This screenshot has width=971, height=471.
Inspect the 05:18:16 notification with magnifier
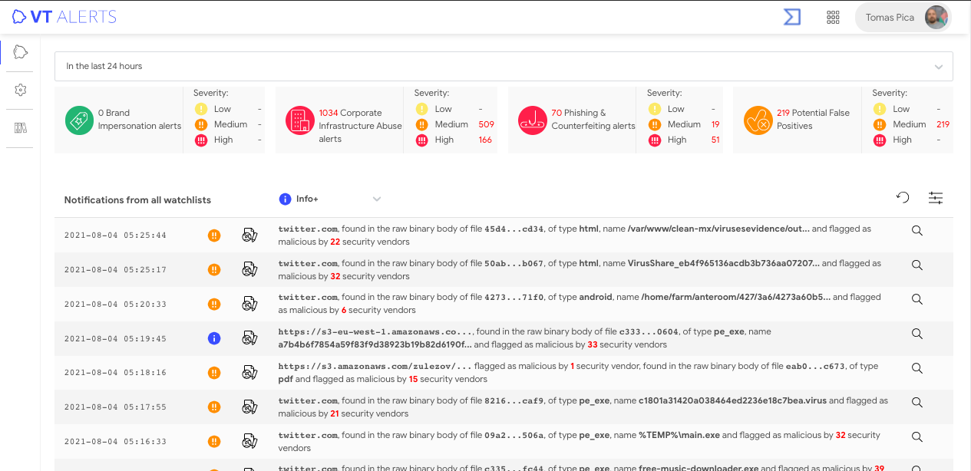(917, 368)
